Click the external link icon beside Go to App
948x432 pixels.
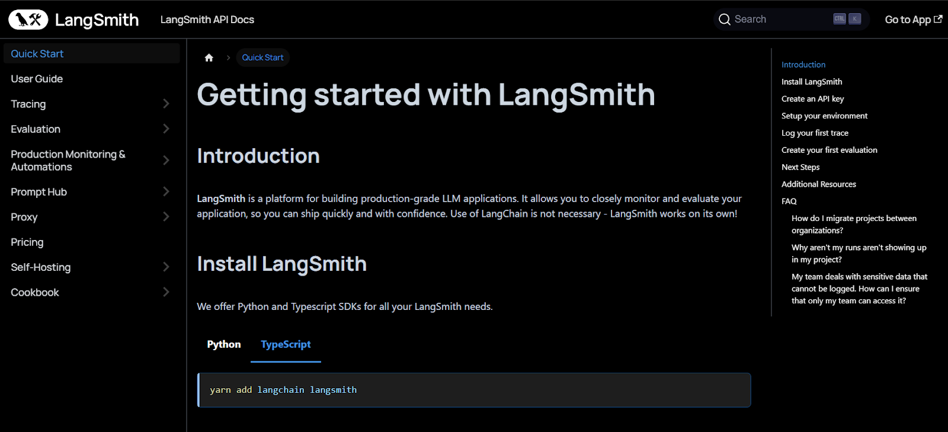(938, 19)
